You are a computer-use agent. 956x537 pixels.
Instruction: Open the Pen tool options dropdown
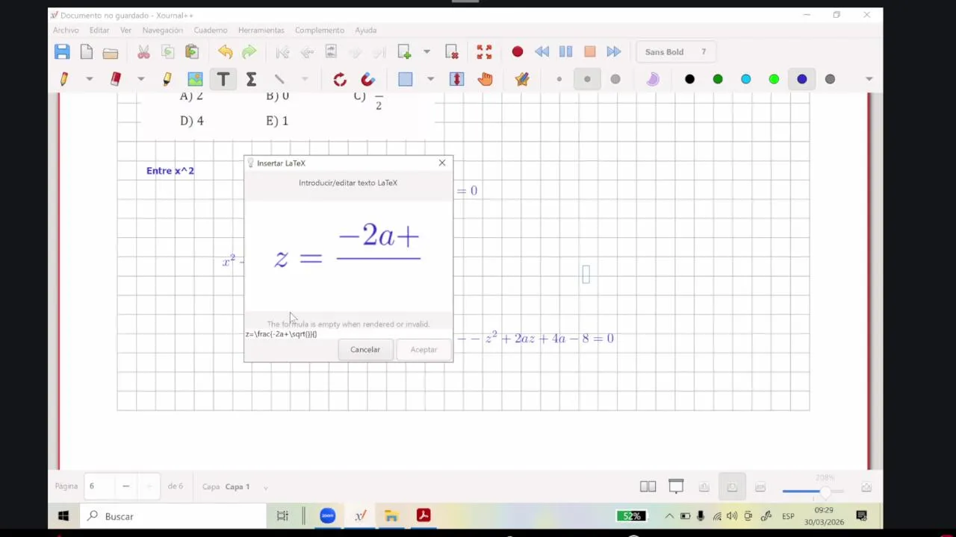(89, 79)
